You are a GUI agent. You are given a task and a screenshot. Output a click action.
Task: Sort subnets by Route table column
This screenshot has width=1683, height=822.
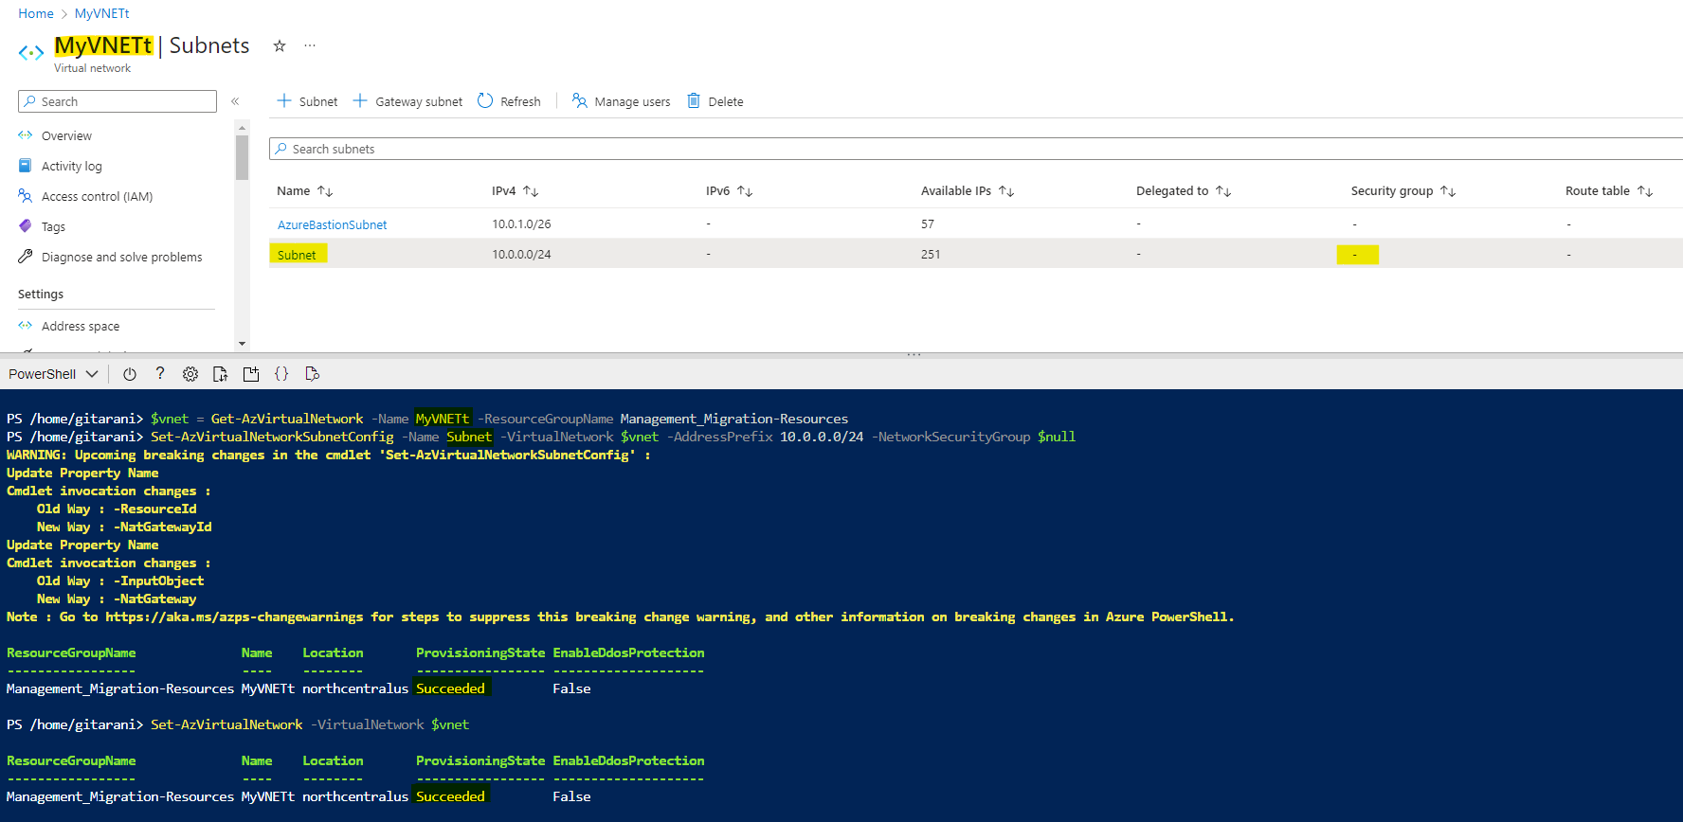coord(1609,191)
